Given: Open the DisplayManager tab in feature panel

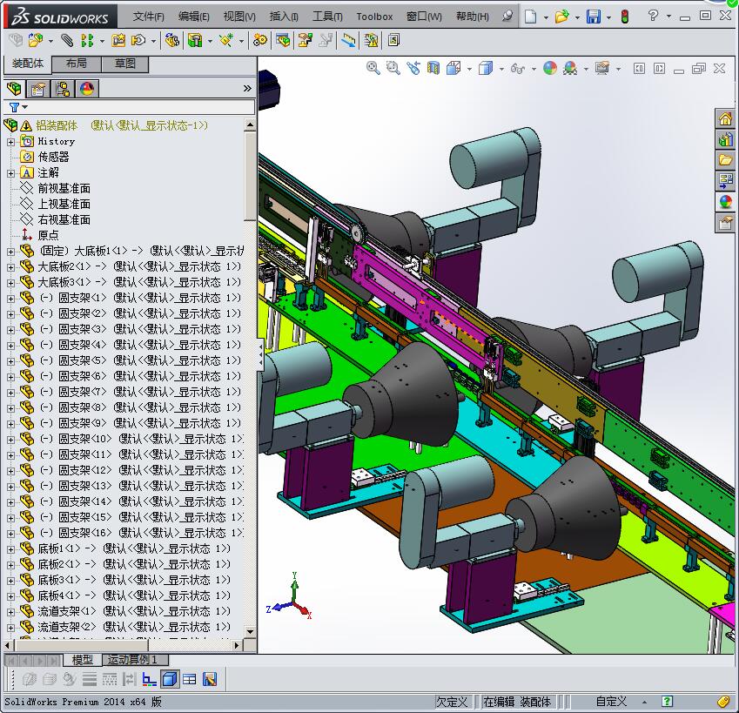Looking at the screenshot, I should click(x=86, y=88).
